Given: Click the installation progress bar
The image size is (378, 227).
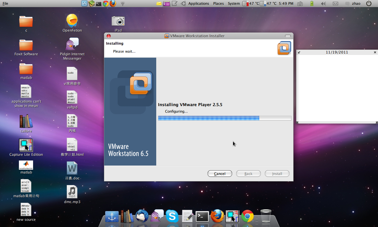Looking at the screenshot, I should [x=224, y=118].
